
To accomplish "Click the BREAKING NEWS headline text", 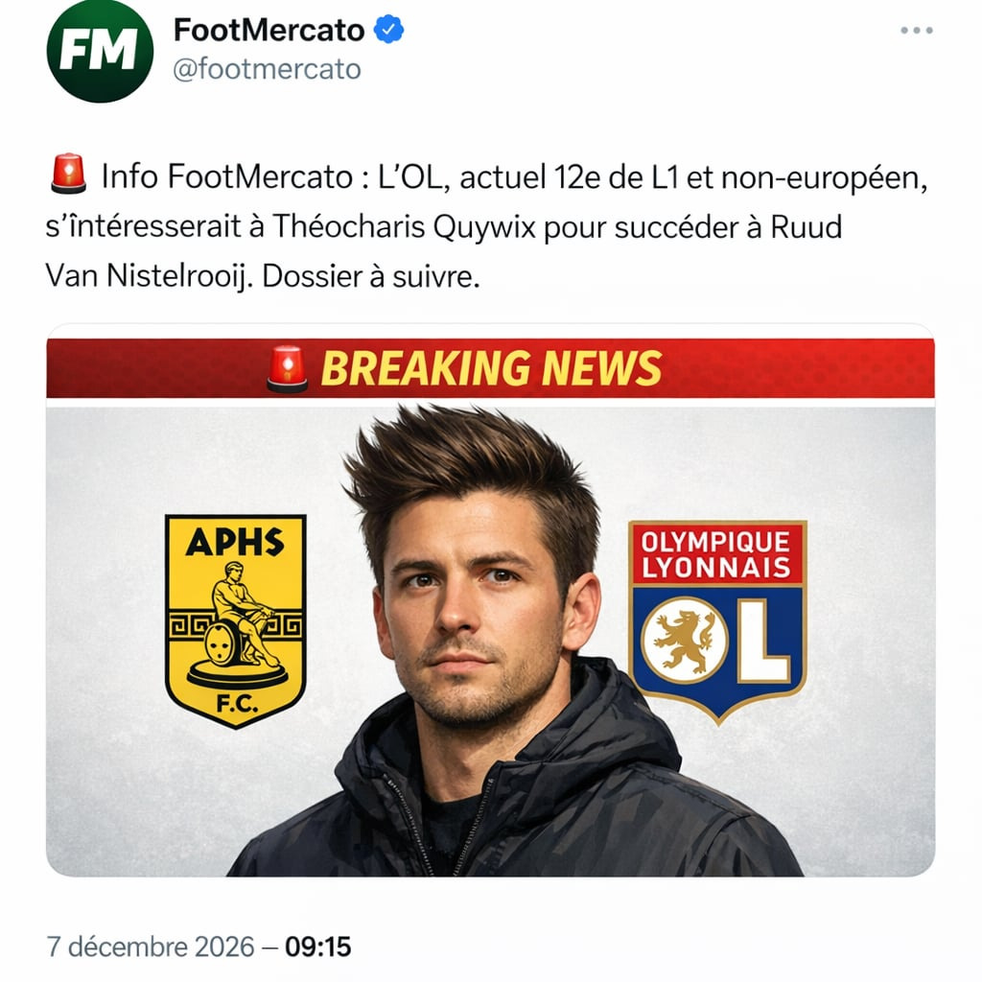I will pyautogui.click(x=491, y=368).
